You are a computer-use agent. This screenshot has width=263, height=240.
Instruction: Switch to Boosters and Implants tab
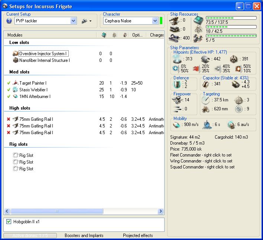tap(84, 236)
